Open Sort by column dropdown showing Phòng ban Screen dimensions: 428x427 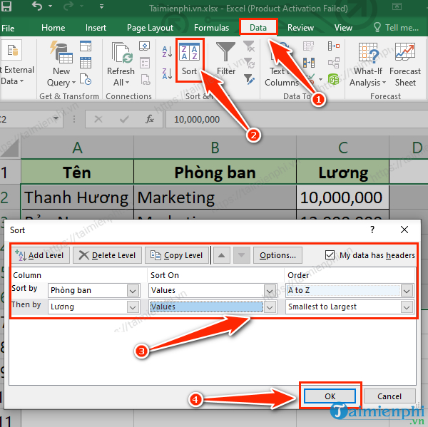coord(133,291)
